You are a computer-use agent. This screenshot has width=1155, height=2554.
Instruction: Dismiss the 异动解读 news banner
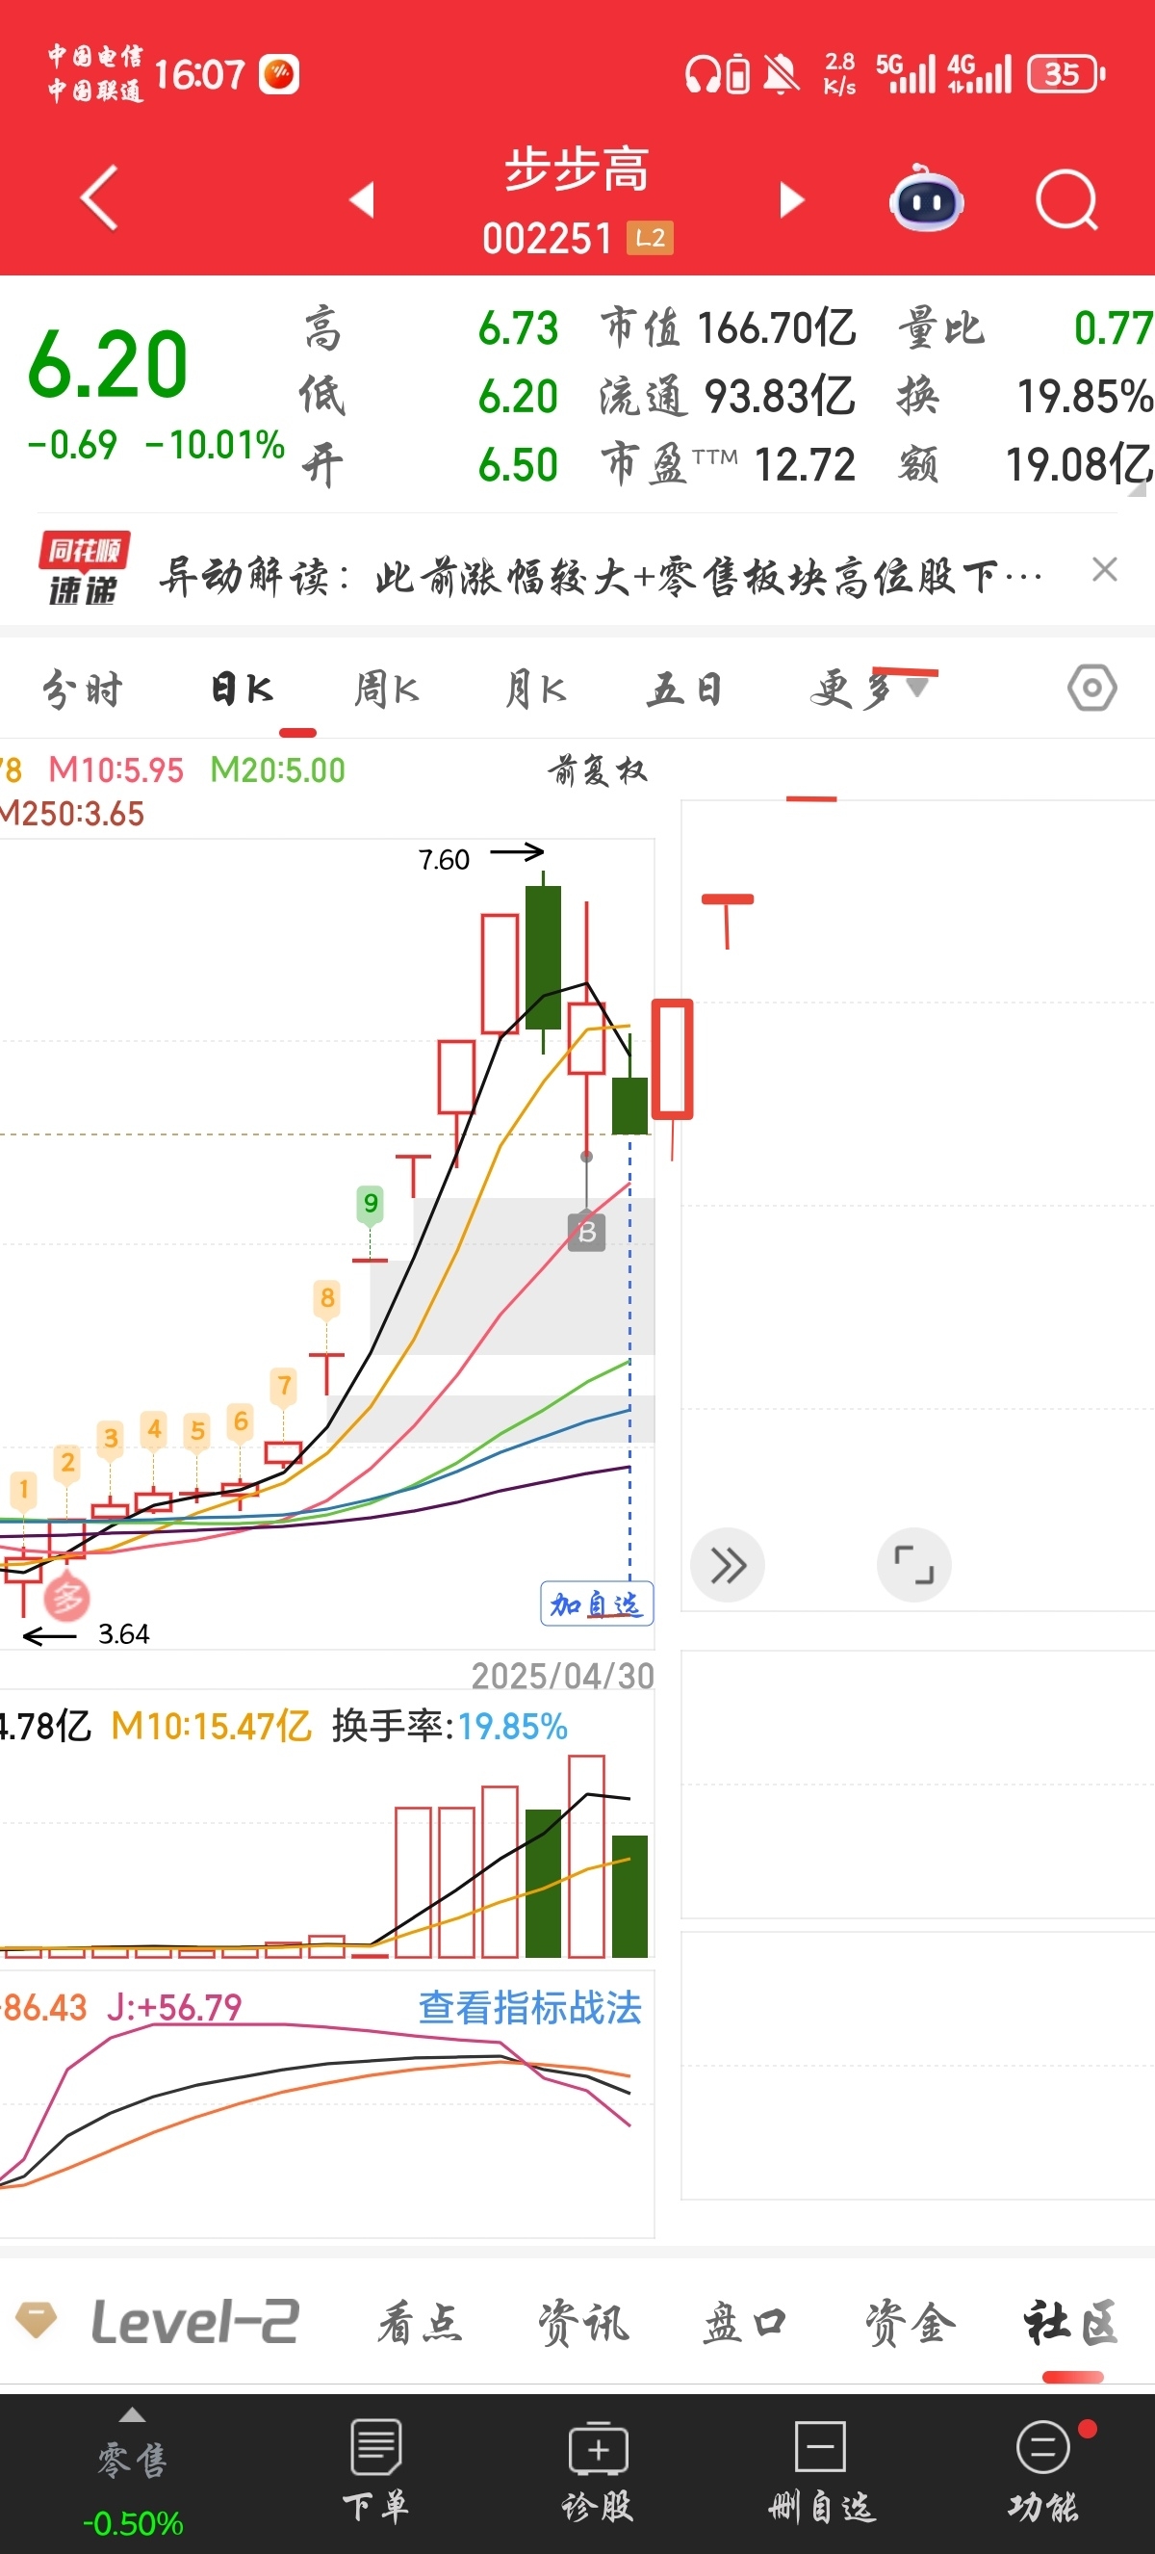pos(1105,570)
